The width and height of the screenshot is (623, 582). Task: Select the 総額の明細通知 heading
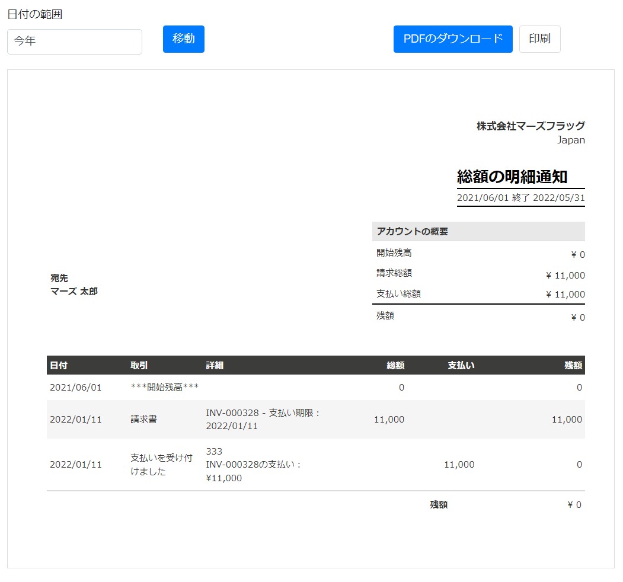pyautogui.click(x=512, y=177)
